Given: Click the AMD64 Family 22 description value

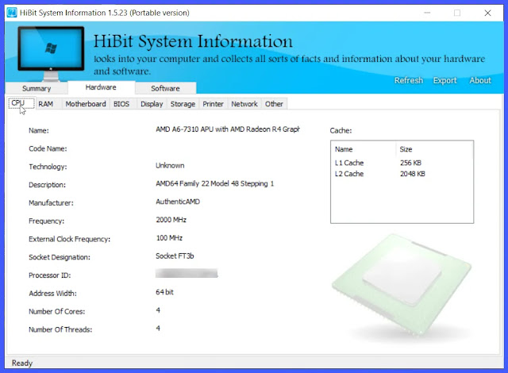Looking at the screenshot, I should tap(215, 183).
